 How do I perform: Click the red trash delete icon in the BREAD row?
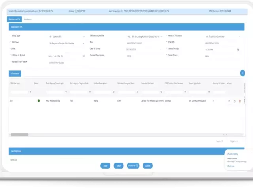(x=240, y=101)
